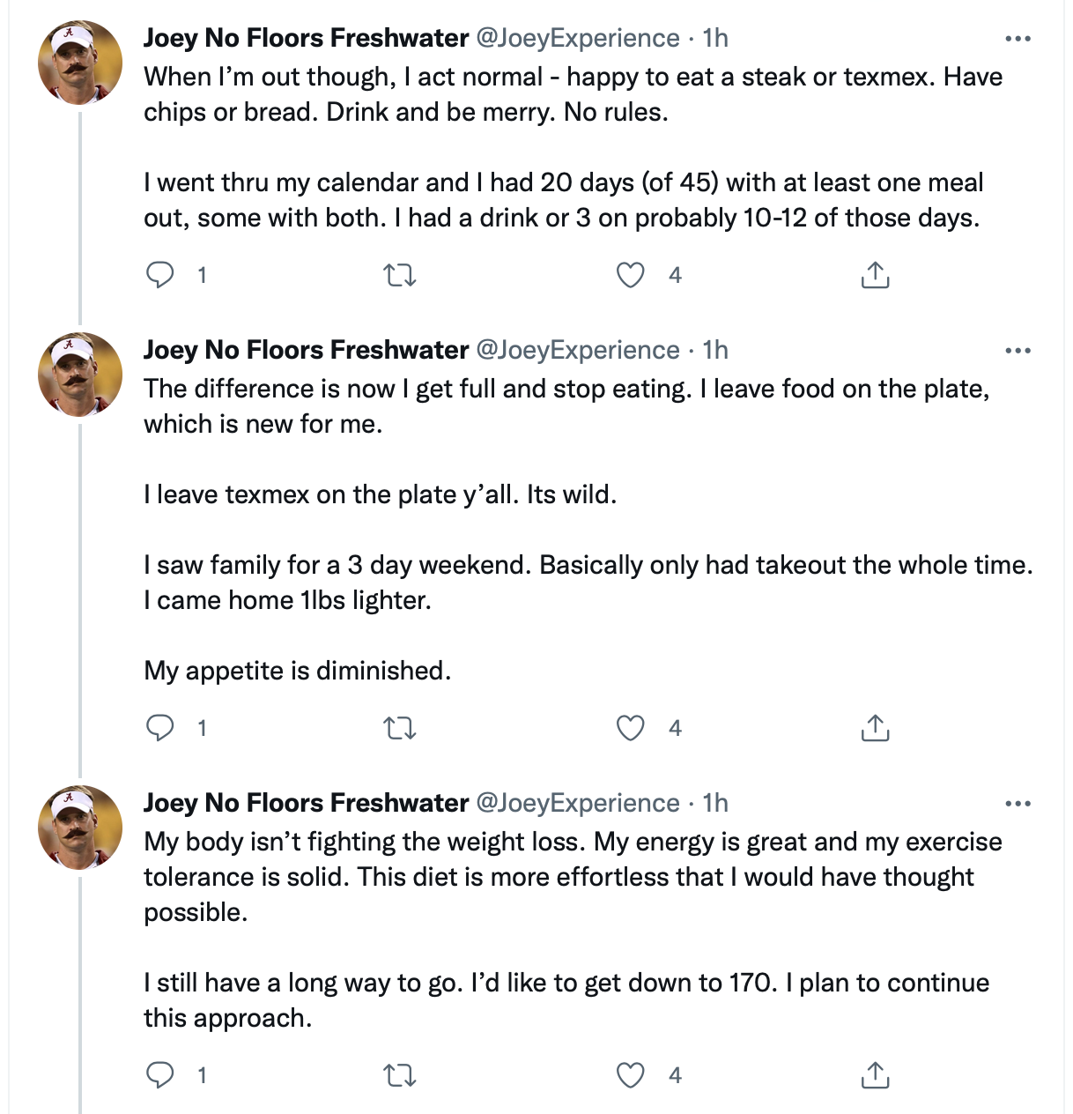Like the 'My appetite is diminished' tweet

point(630,729)
